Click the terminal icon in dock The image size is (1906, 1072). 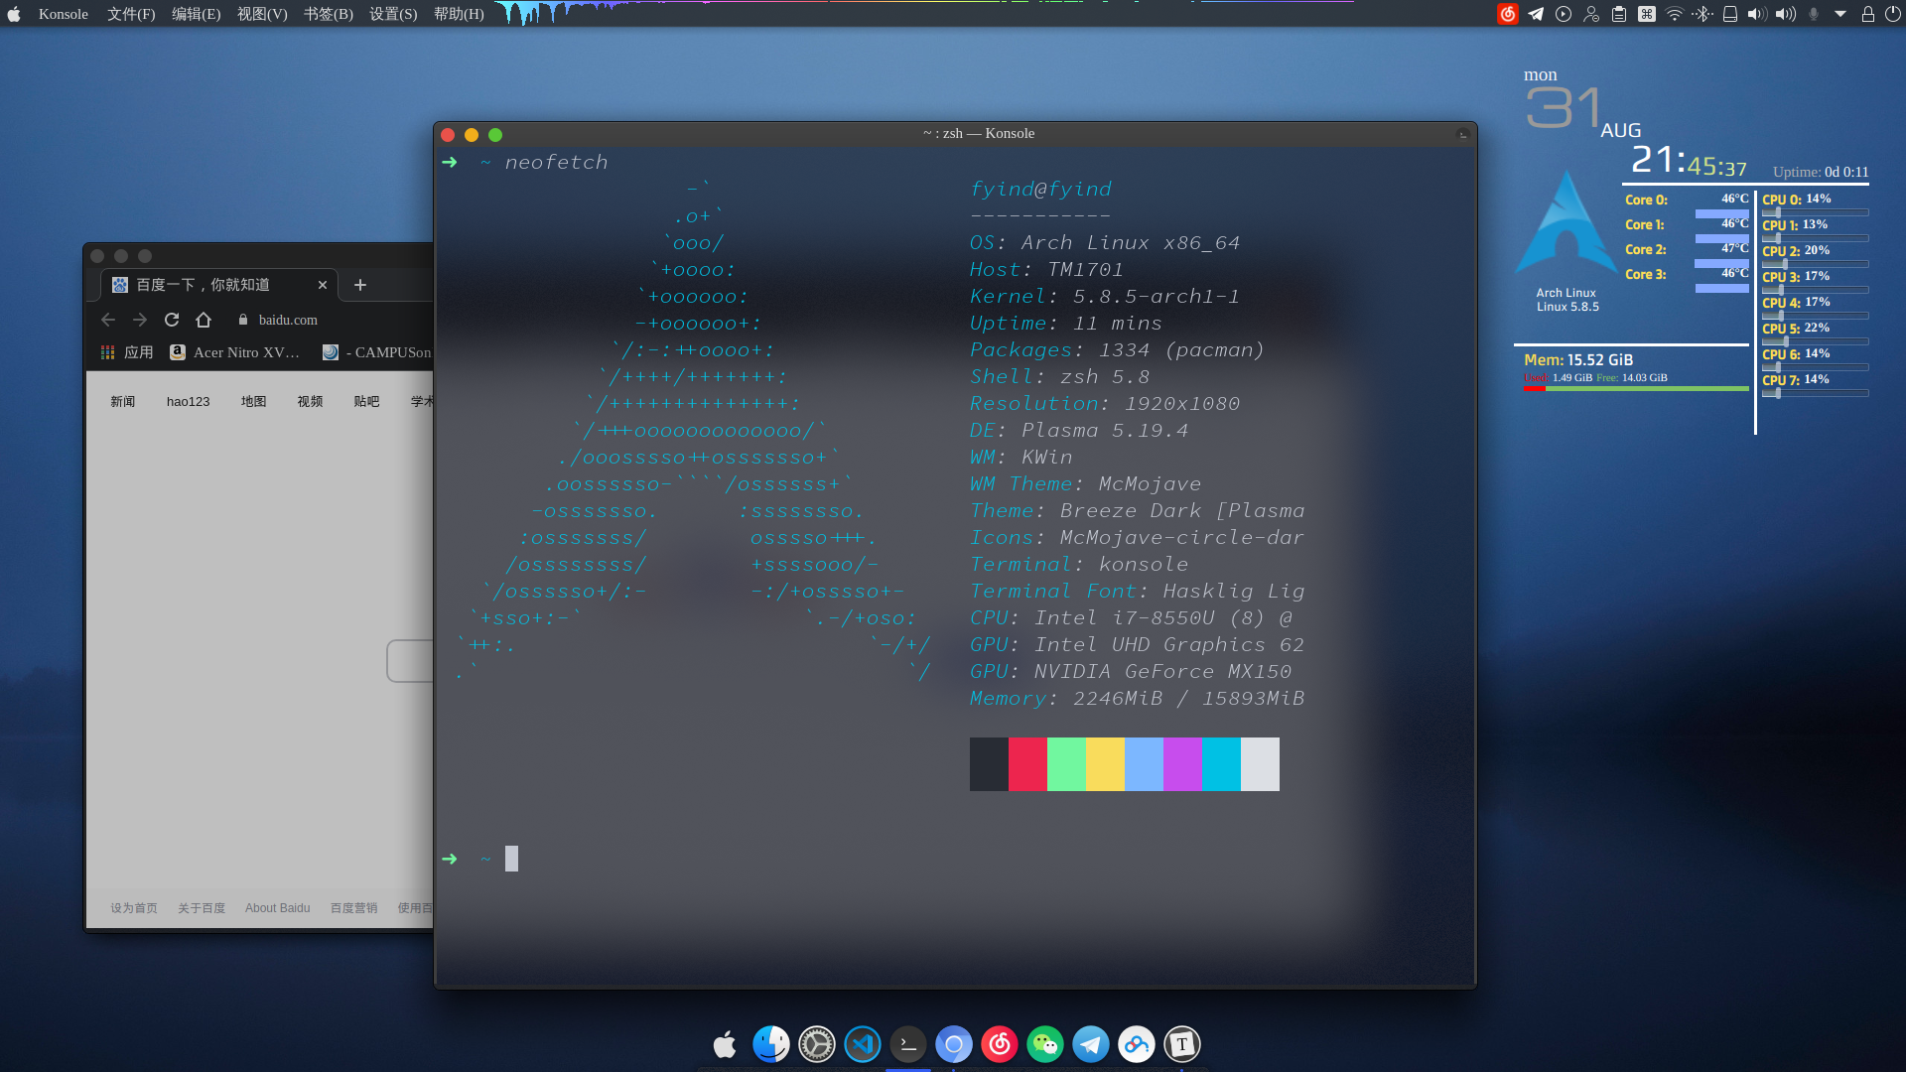coord(908,1044)
